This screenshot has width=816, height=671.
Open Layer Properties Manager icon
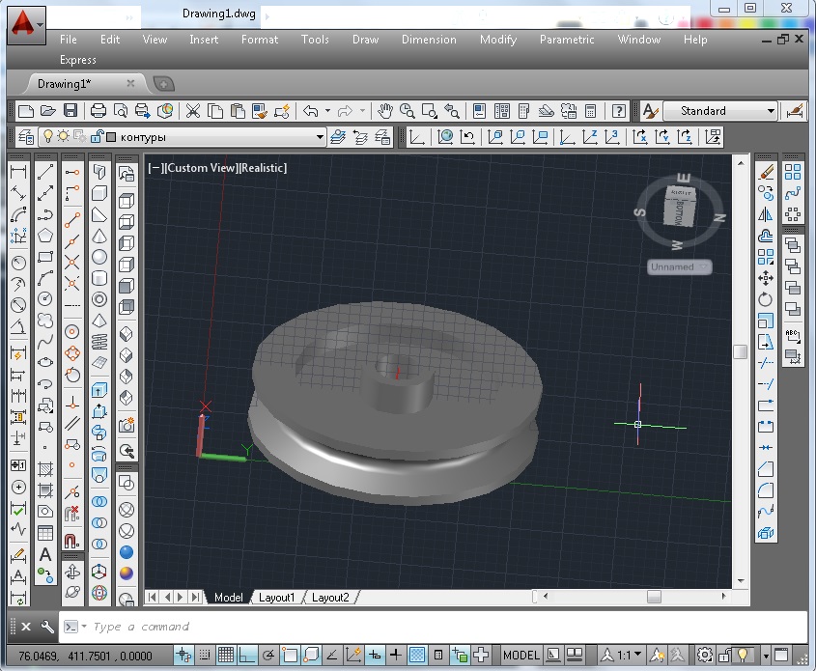click(x=26, y=137)
